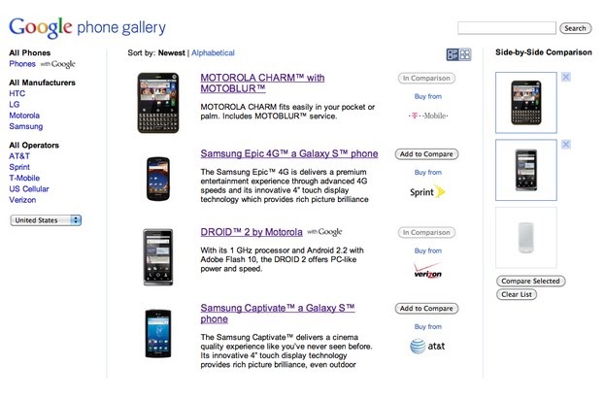Filter phones by HTC manufacturer
The width and height of the screenshot is (605, 400).
(17, 94)
